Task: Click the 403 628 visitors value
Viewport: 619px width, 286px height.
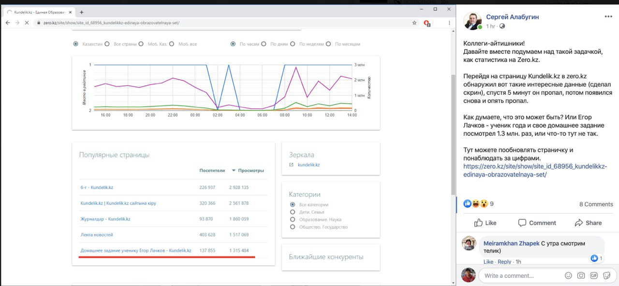Action: click(x=207, y=235)
